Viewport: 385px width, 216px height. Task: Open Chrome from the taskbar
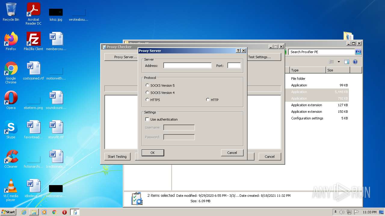[x=54, y=212]
